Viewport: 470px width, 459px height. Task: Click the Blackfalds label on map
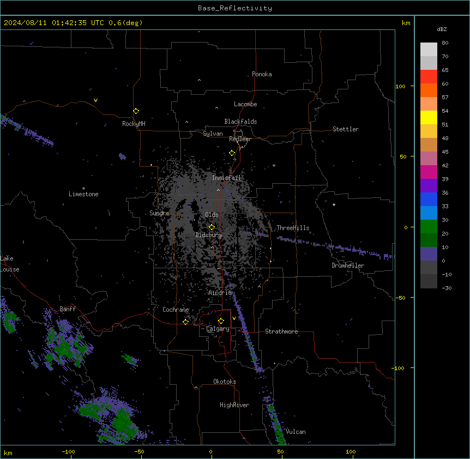240,122
